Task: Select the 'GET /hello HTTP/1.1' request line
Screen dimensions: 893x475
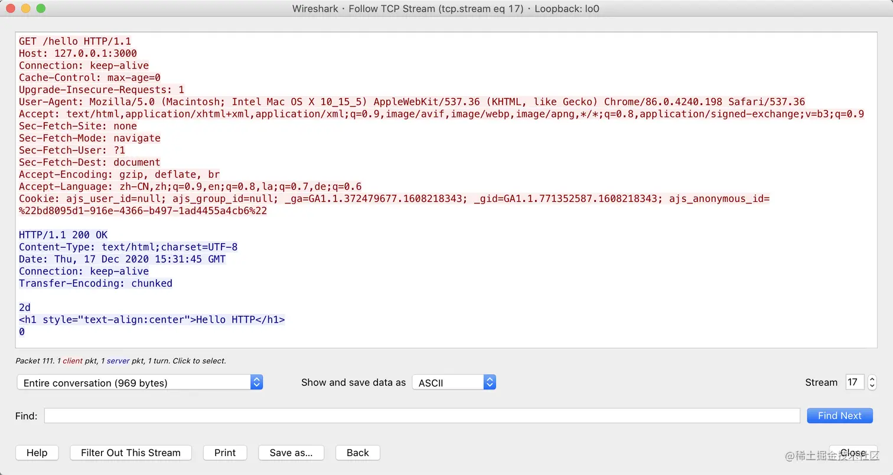Action: click(75, 41)
